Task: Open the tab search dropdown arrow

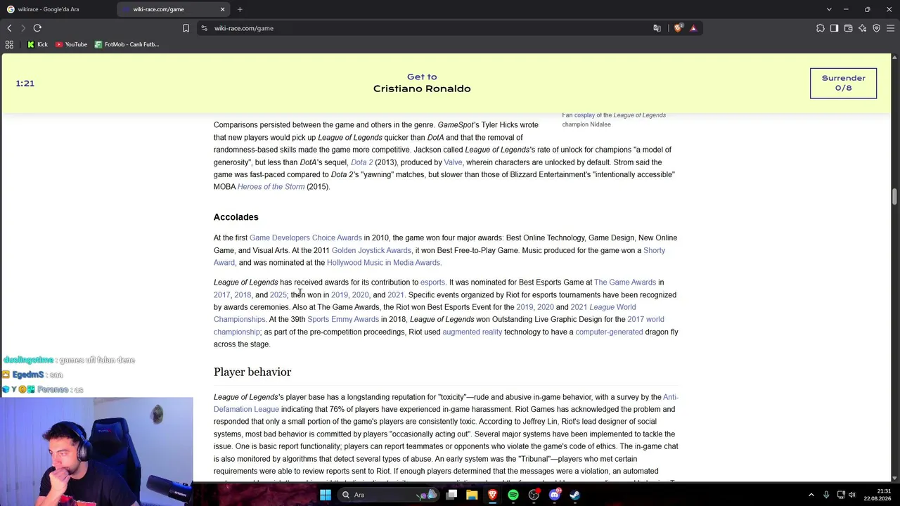Action: point(829,9)
